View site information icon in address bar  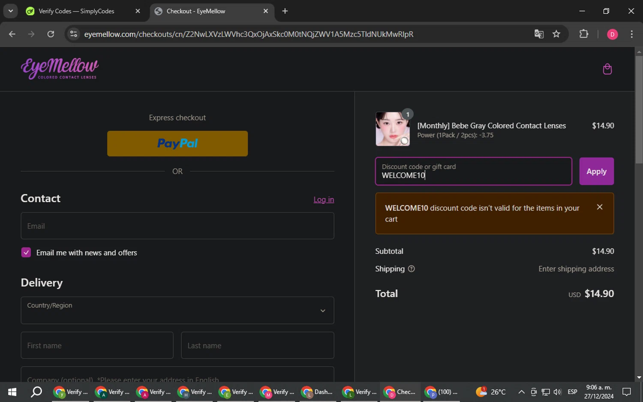(74, 34)
